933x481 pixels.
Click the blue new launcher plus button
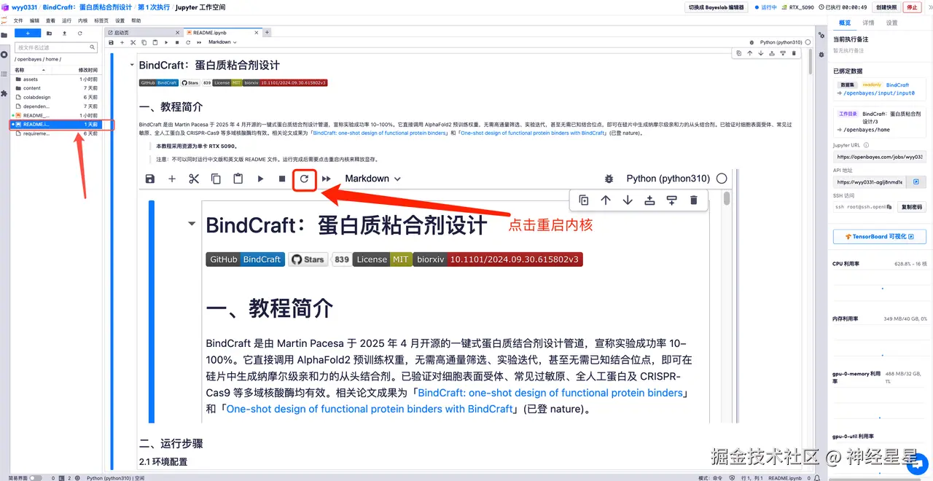coord(28,33)
